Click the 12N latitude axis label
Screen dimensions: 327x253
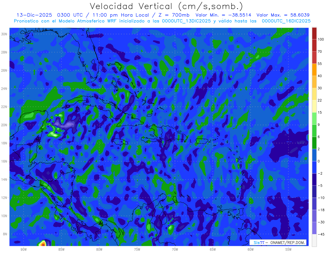click(5, 198)
